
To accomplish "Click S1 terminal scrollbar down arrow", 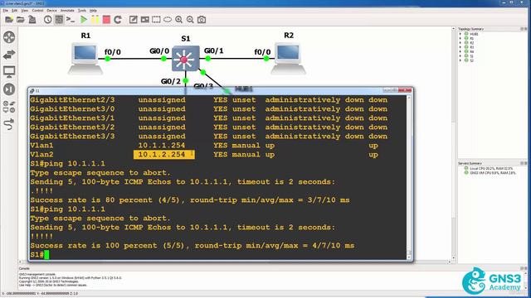I will click(x=409, y=257).
